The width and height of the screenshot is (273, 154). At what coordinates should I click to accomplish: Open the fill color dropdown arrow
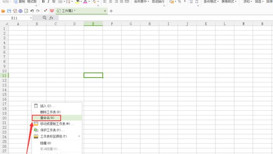coord(81,2)
